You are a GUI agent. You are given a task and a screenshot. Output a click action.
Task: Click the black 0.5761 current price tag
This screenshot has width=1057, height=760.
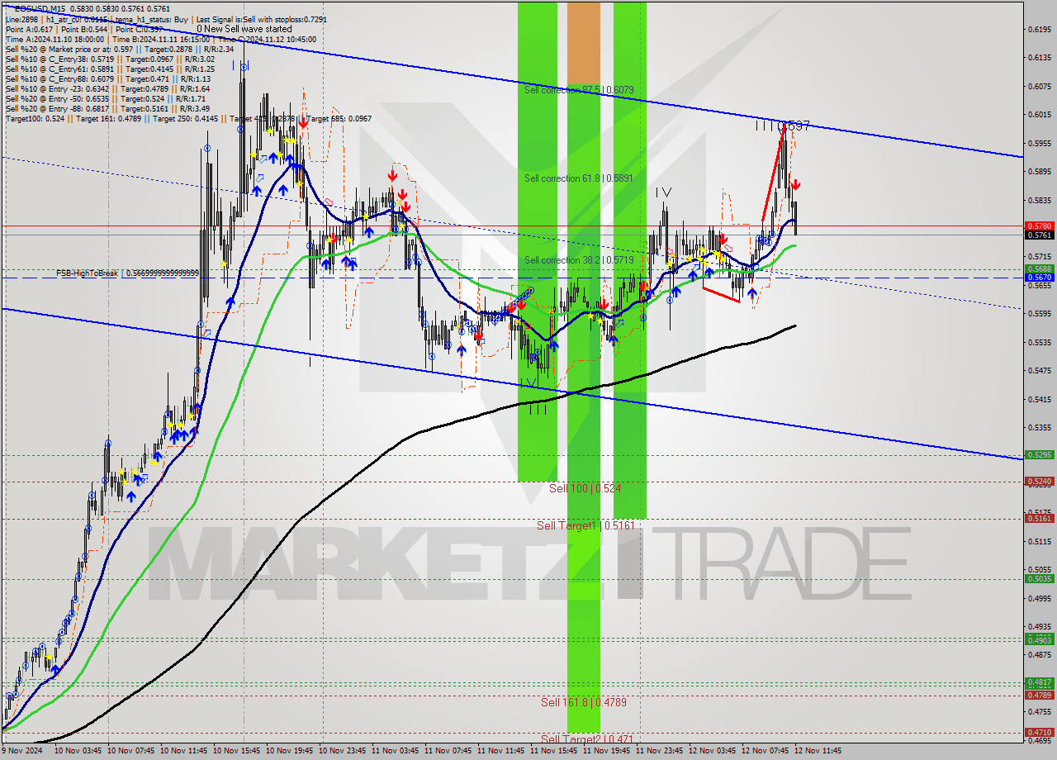1038,235
